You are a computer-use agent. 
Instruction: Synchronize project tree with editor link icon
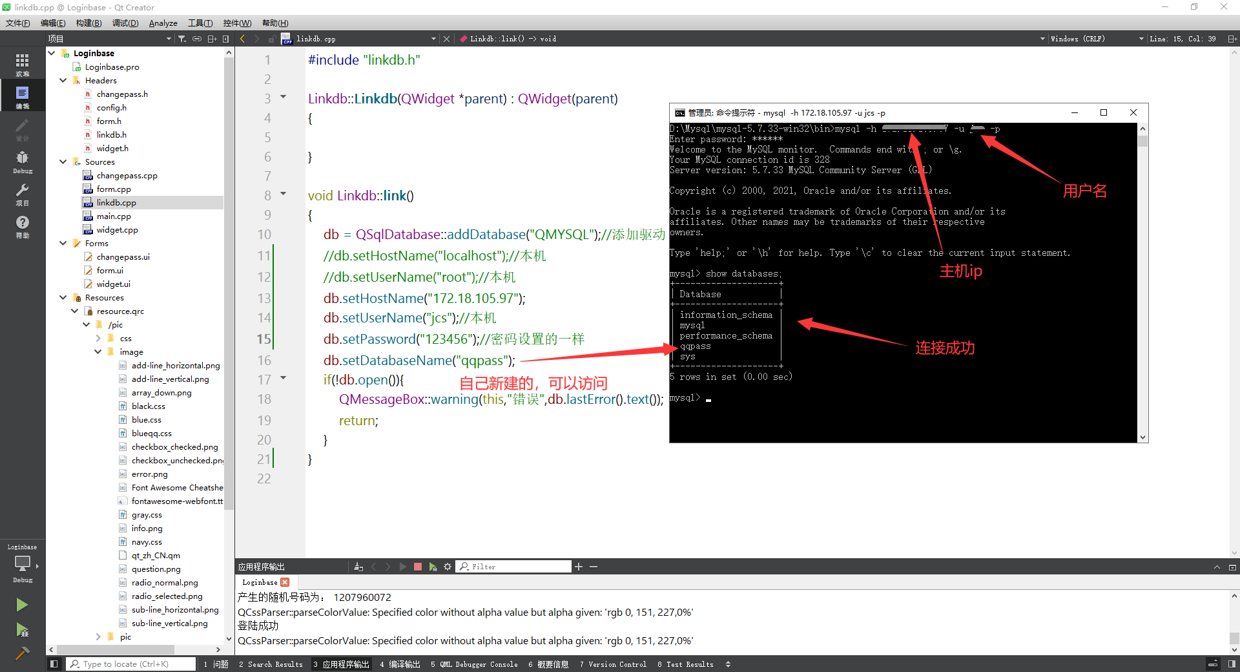pos(197,39)
